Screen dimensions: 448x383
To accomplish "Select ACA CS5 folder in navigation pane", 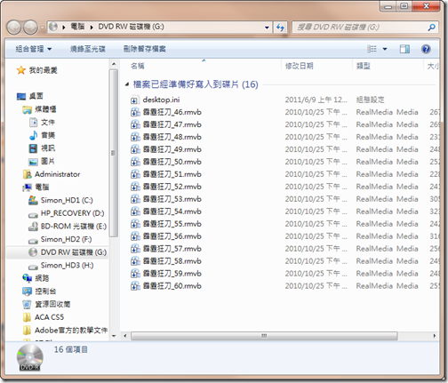I will (x=49, y=317).
